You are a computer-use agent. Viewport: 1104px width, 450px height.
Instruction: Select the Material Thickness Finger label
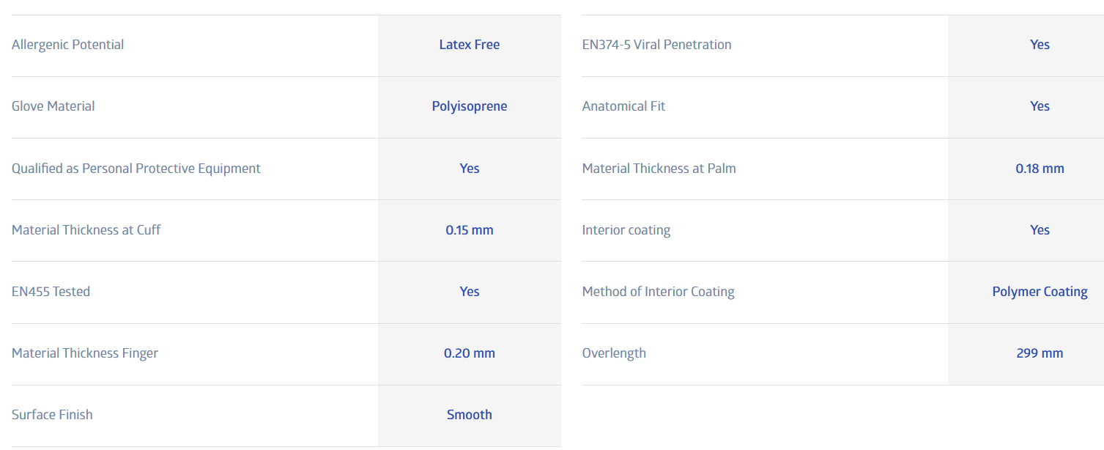pos(84,353)
